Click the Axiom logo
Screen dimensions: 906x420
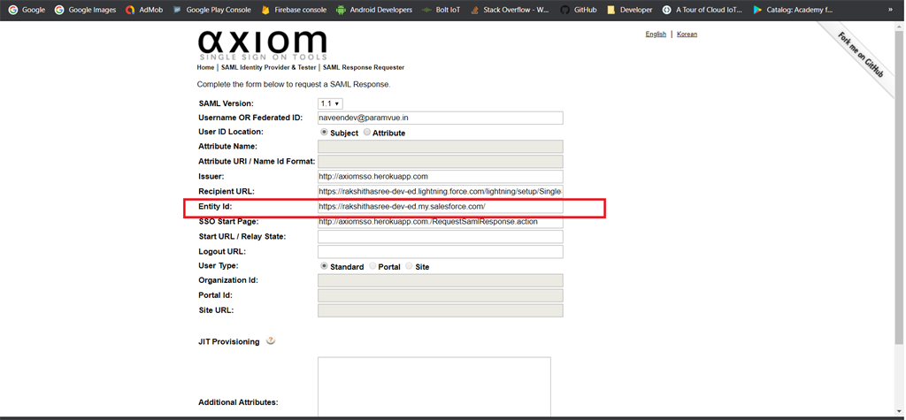[262, 45]
